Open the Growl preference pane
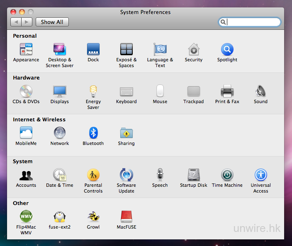Image resolution: width=292 pixels, height=246 pixels. tap(93, 217)
